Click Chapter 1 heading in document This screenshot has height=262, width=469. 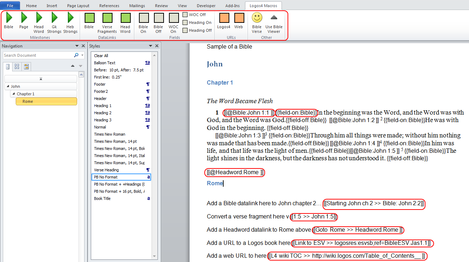(x=220, y=82)
